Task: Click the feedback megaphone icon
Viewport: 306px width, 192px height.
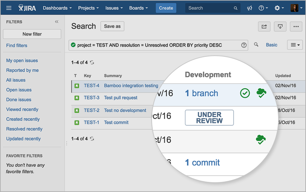Action: click(250, 8)
